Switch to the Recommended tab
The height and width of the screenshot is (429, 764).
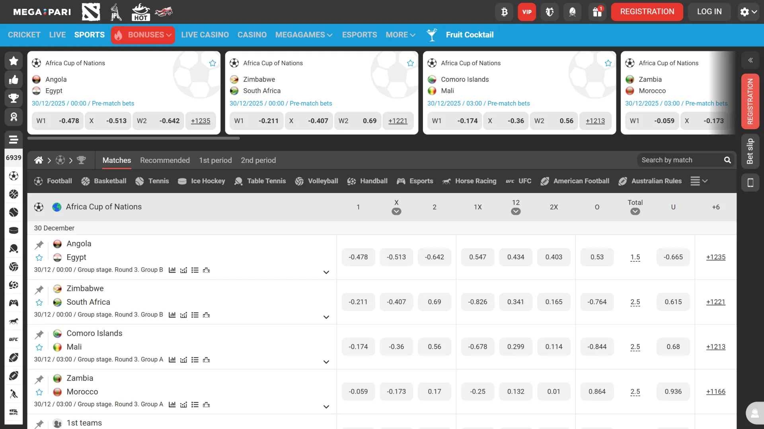click(x=164, y=160)
